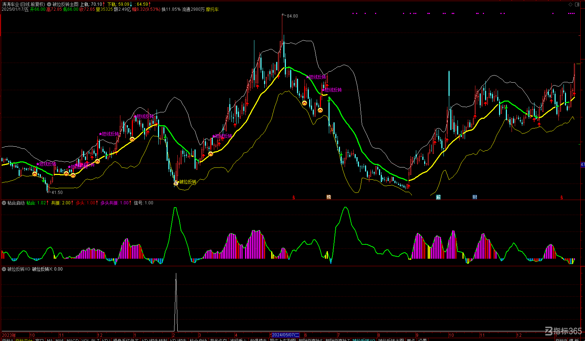Click the 幅6.32(9.53%) change value

click(x=146, y=9)
